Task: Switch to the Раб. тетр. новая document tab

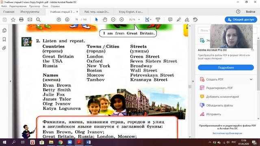Action: (x=97, y=12)
